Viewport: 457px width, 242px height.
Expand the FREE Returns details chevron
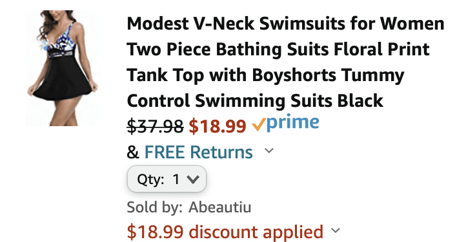(x=269, y=151)
